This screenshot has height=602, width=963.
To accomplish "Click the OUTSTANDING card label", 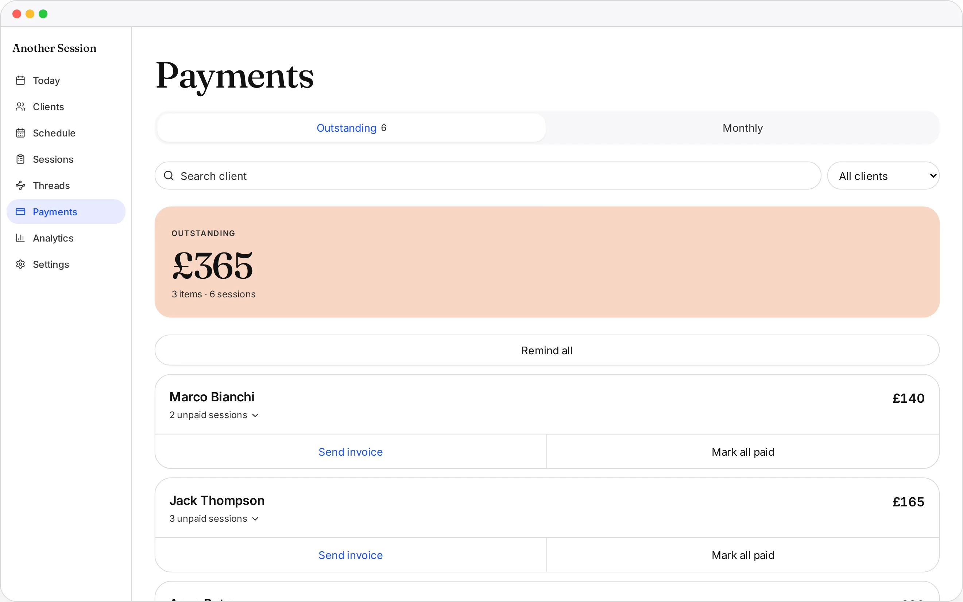I will pos(203,233).
